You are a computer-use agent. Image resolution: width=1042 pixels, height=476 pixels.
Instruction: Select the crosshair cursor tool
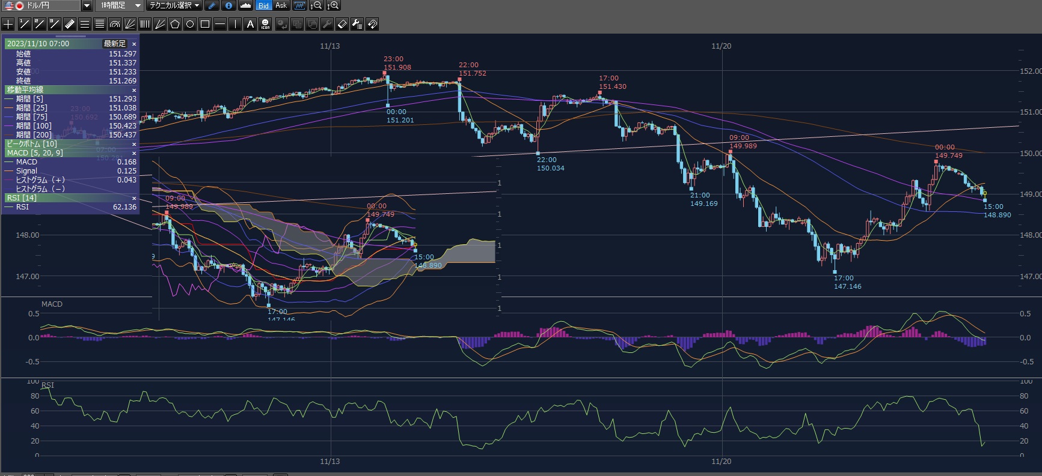tap(8, 24)
